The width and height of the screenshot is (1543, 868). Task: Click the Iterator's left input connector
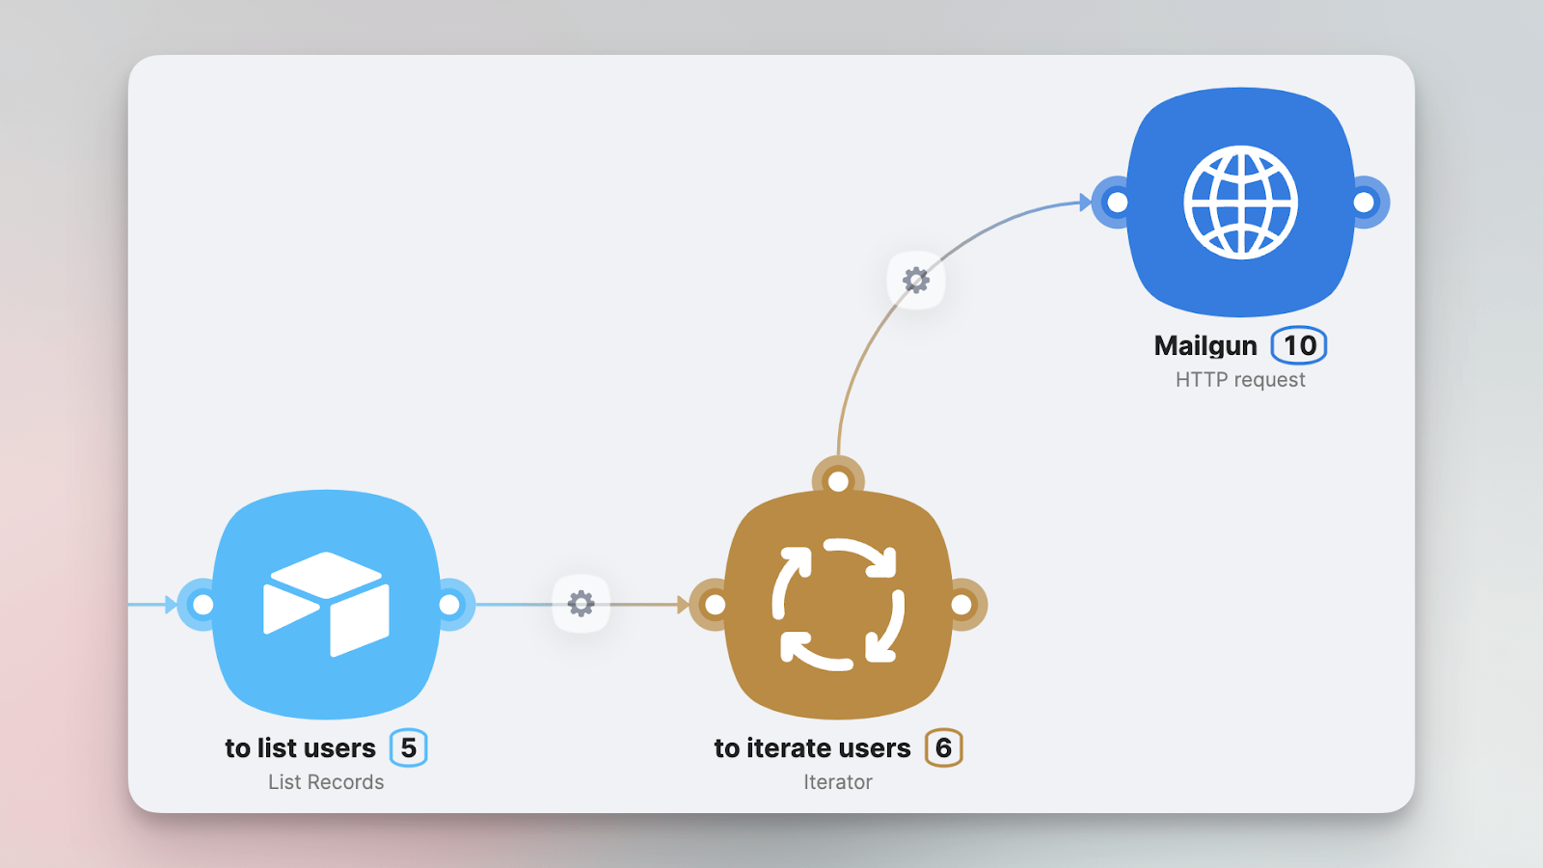[x=715, y=605]
